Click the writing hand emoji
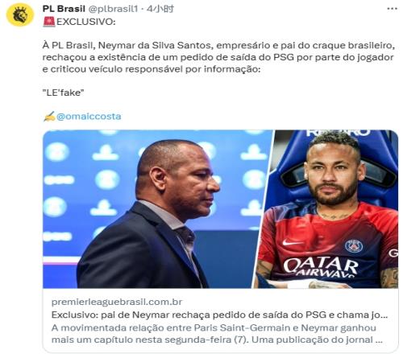The width and height of the screenshot is (403, 354). (49, 117)
